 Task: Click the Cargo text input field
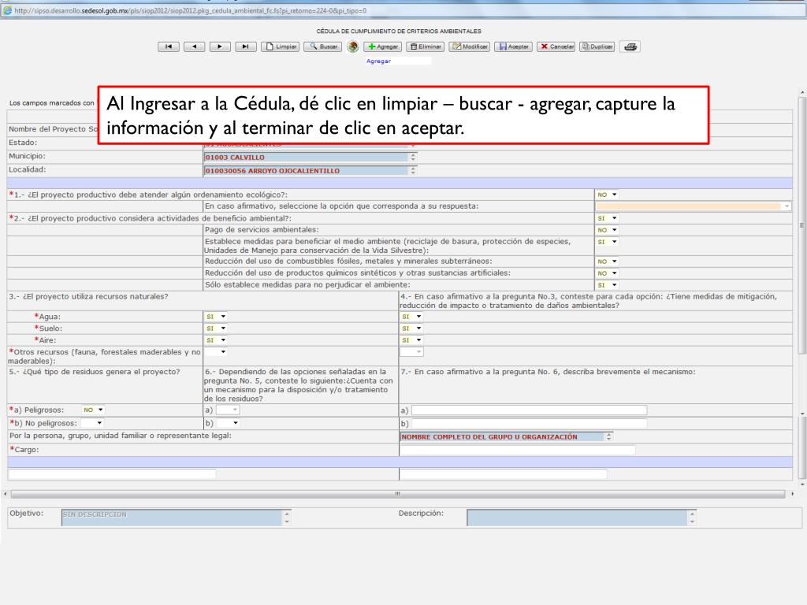(517, 450)
